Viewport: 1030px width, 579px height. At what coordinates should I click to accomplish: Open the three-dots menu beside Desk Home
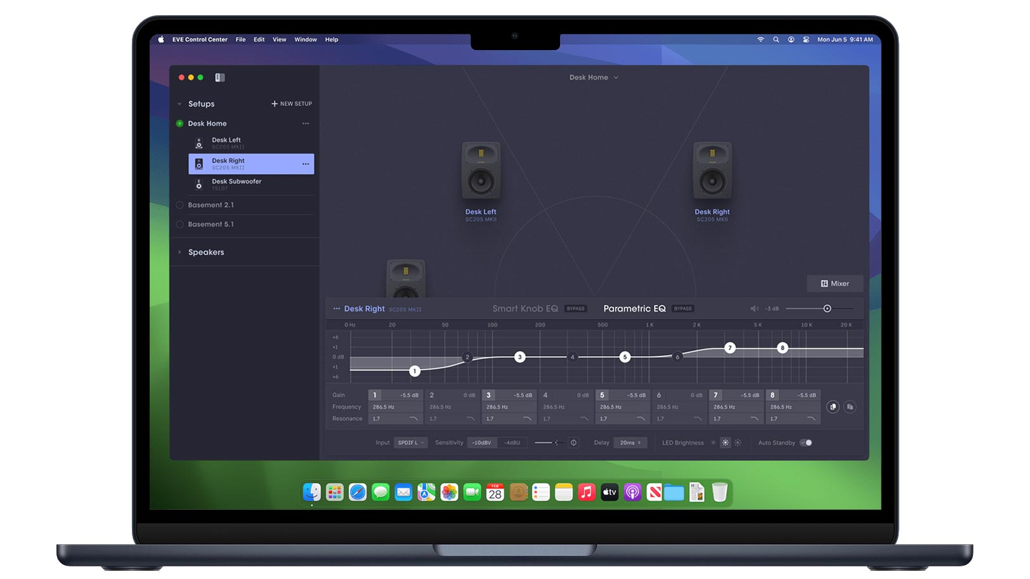306,124
